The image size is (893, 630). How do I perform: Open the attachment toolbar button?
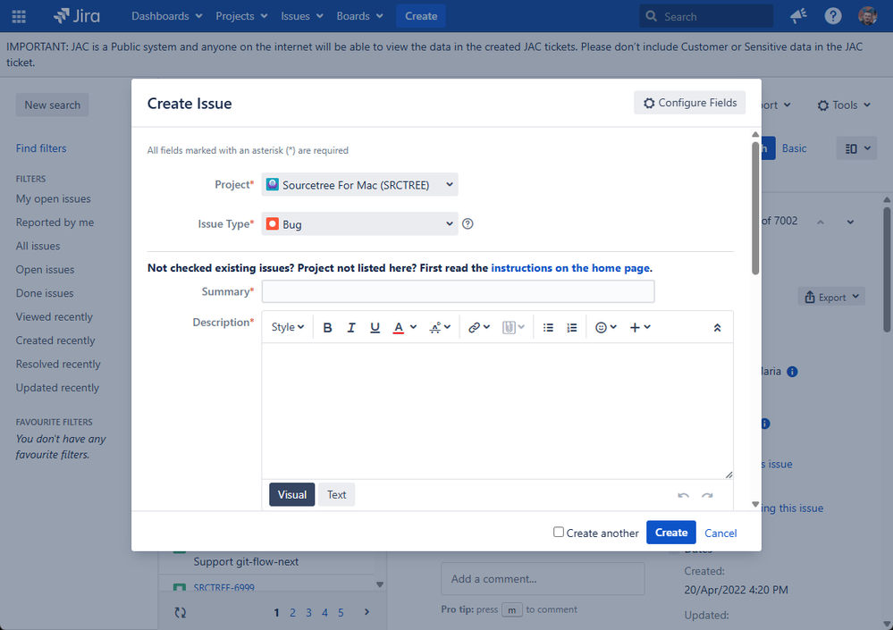[513, 327]
